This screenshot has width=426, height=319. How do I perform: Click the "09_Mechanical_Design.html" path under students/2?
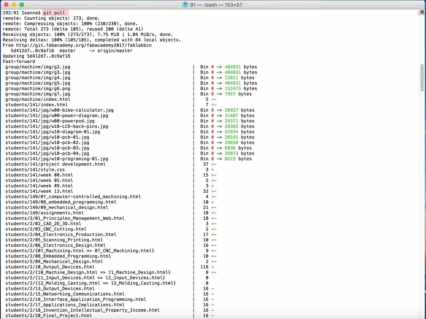(54, 261)
